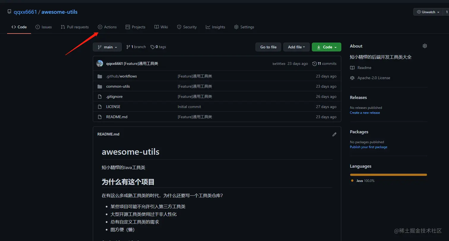Click the repository book icon in header
449x241 pixels.
coord(9,12)
